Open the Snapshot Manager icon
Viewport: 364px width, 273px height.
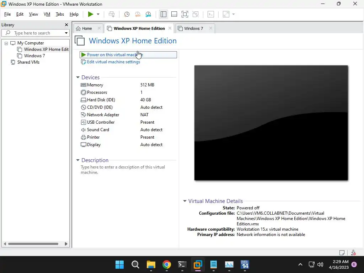(x=148, y=14)
